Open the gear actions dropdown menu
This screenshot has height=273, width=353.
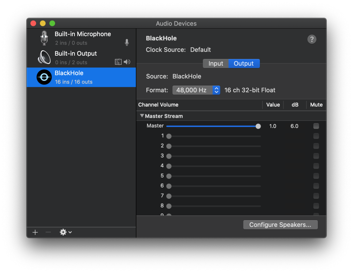(x=65, y=232)
